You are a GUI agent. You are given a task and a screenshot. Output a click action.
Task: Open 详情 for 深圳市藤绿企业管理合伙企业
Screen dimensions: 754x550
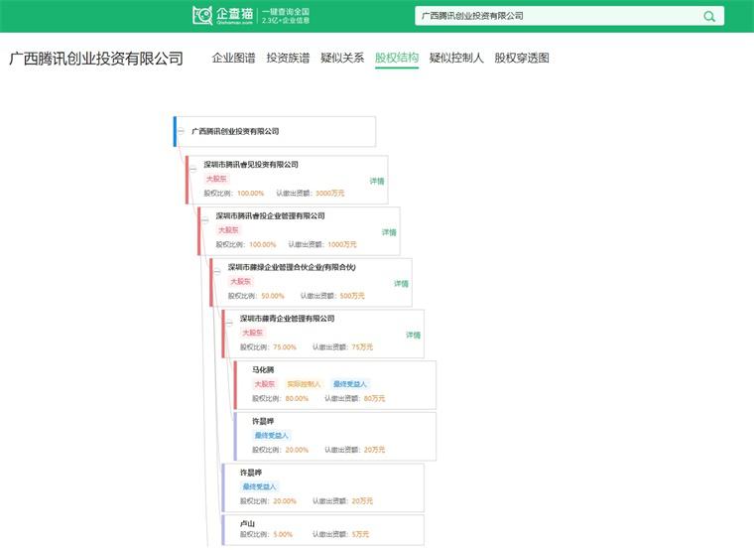pyautogui.click(x=401, y=283)
